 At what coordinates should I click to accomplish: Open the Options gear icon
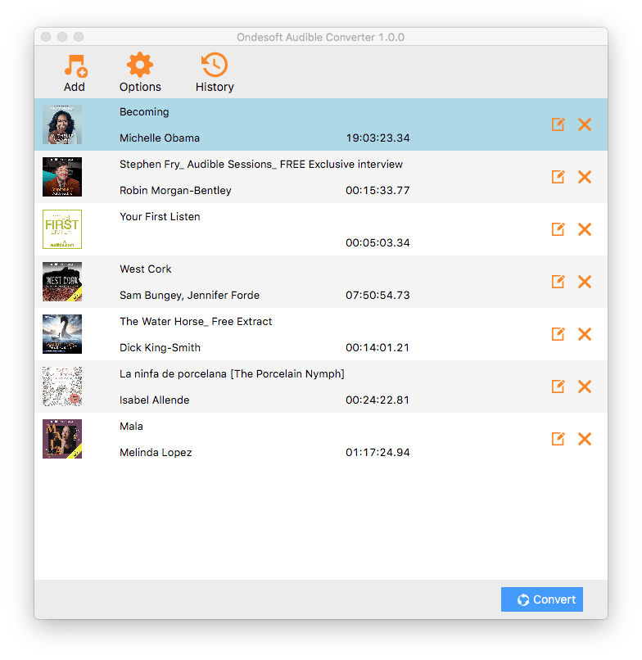tap(140, 66)
